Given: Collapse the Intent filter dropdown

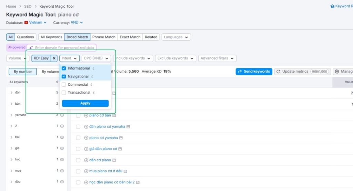Looking at the screenshot, I should (69, 58).
